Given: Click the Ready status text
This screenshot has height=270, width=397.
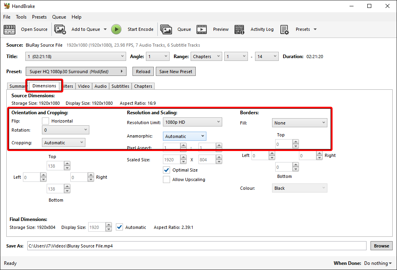Looking at the screenshot, I should pyautogui.click(x=10, y=263).
